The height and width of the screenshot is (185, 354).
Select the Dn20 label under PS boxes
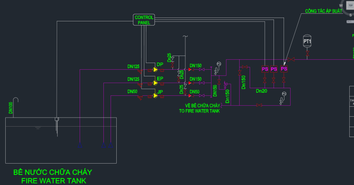tap(262, 91)
